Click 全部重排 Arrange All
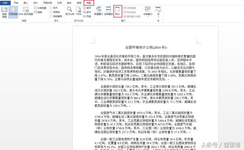244x150 pixels. click(108, 11)
